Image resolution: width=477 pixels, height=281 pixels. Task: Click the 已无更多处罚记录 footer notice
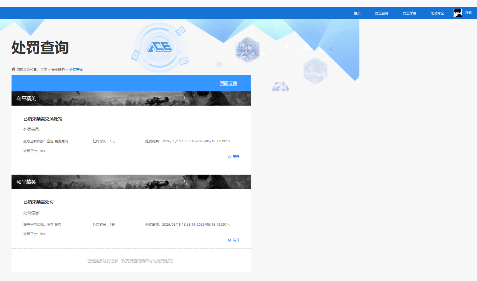coord(130,261)
